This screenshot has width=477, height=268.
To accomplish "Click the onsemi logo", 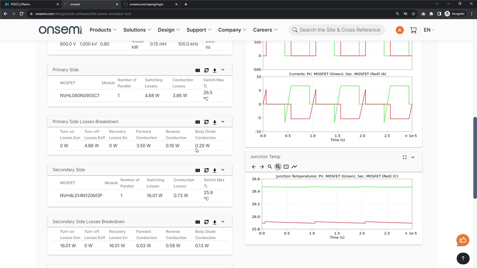I will [61, 30].
